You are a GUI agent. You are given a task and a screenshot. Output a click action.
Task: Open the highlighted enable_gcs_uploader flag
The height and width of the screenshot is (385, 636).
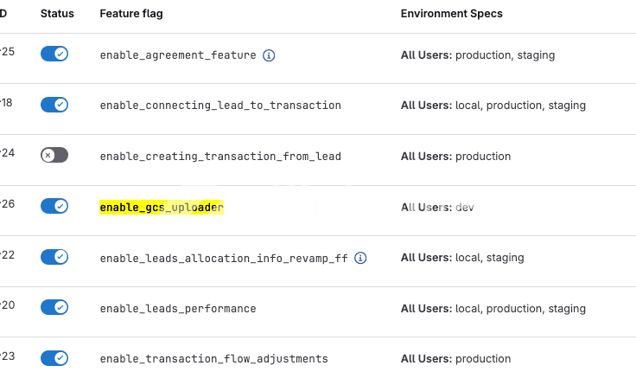click(x=162, y=208)
